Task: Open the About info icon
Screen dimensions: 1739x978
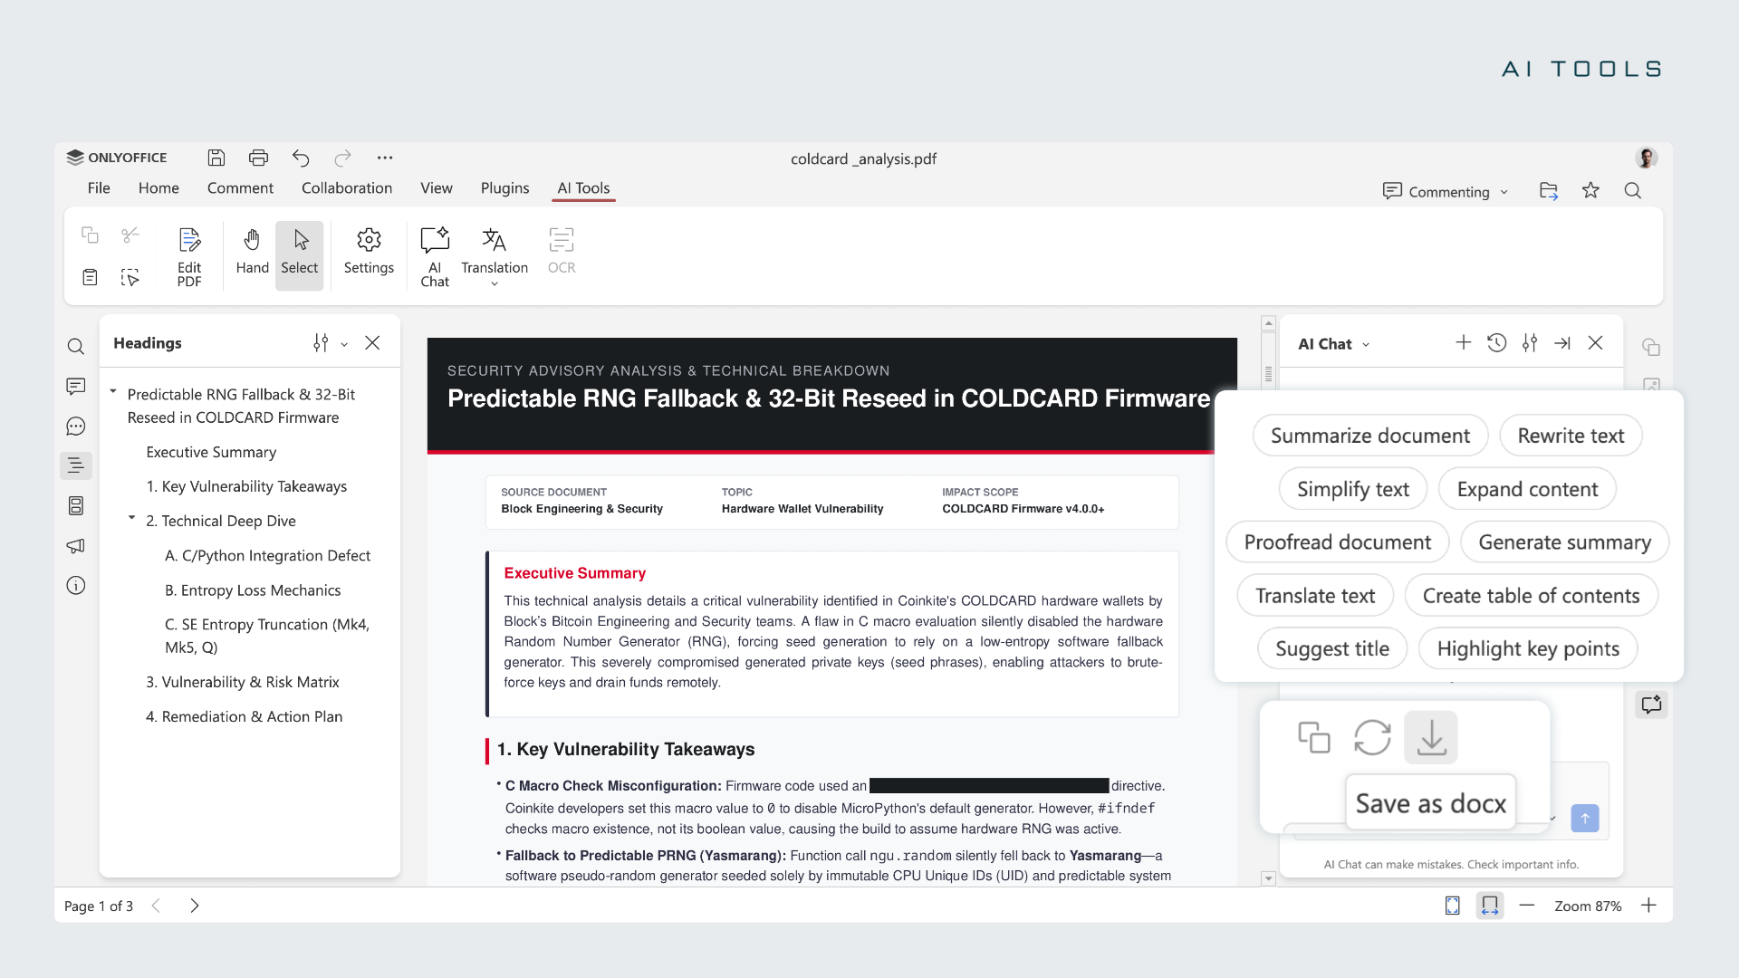Action: [x=76, y=585]
